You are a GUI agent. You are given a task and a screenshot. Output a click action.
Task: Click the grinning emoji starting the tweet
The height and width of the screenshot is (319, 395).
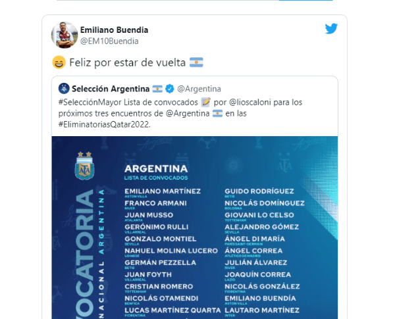pyautogui.click(x=58, y=62)
